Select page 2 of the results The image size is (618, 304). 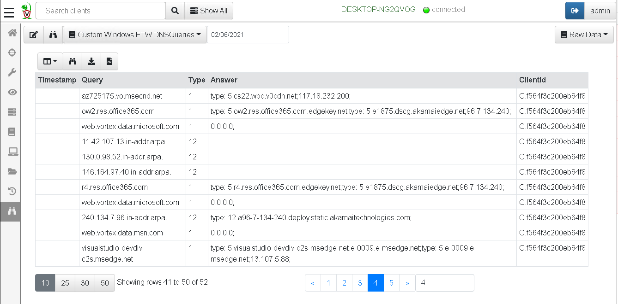[x=344, y=282]
